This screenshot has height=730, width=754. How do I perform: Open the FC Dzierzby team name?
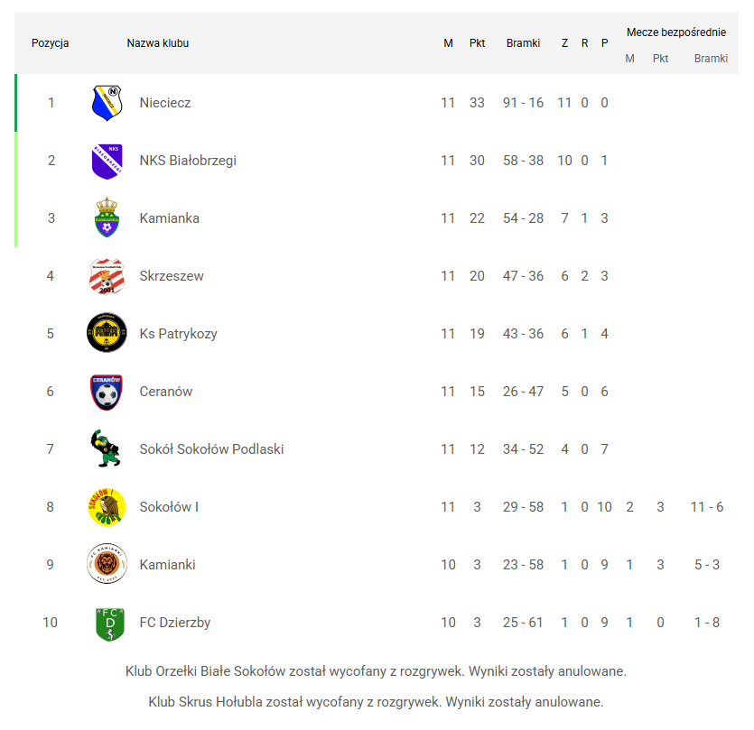click(175, 623)
